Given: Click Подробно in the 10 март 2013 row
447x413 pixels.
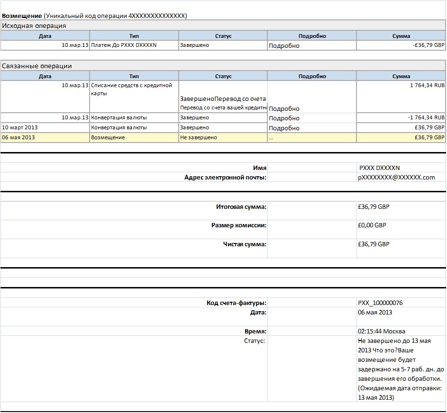Looking at the screenshot, I should [284, 128].
